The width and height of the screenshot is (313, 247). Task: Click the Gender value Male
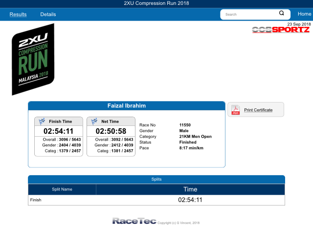(x=184, y=131)
